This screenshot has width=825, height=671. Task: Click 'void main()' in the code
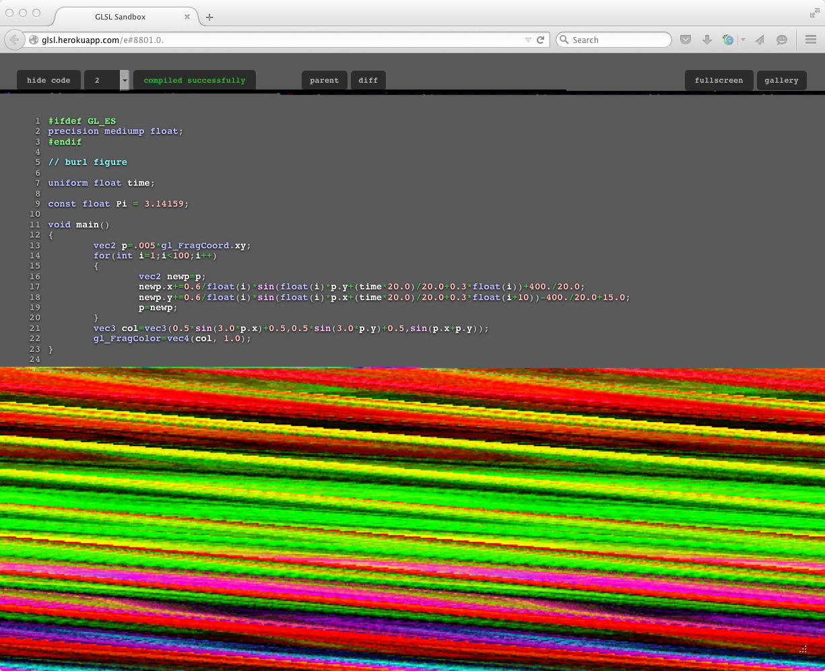(x=79, y=224)
